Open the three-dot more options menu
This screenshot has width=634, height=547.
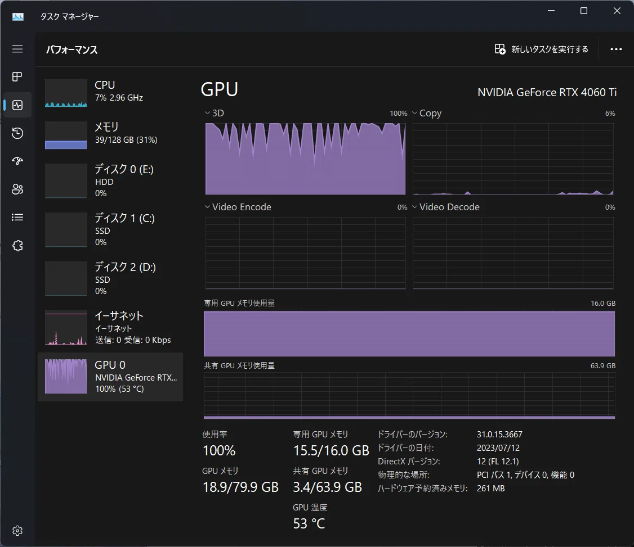[x=616, y=49]
